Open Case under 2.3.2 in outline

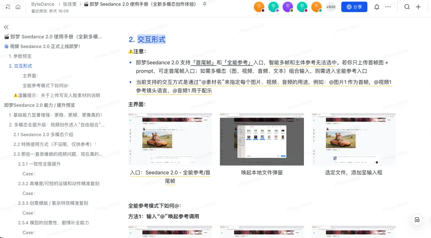pos(29,194)
